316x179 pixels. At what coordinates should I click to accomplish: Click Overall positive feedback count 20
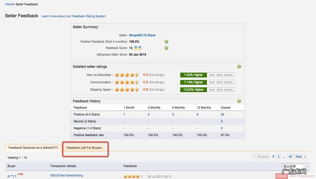click(x=222, y=115)
